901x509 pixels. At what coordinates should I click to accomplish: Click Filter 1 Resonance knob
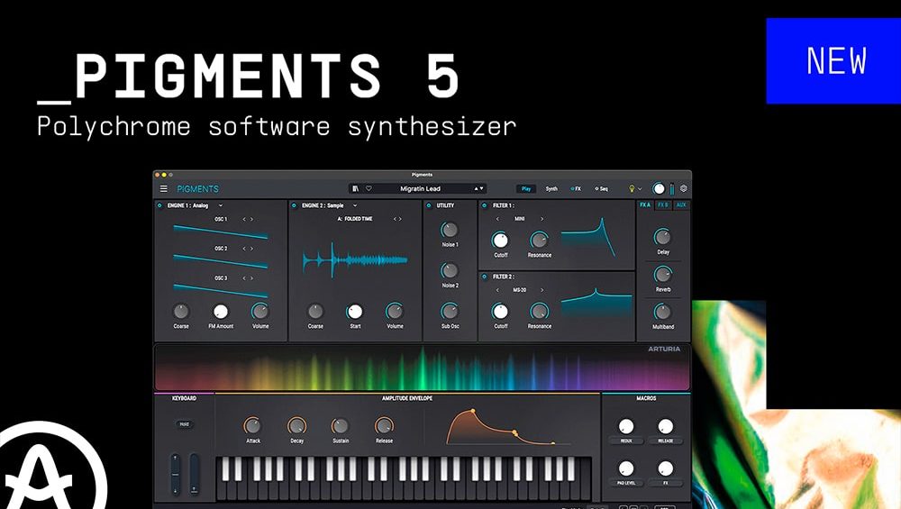(539, 241)
